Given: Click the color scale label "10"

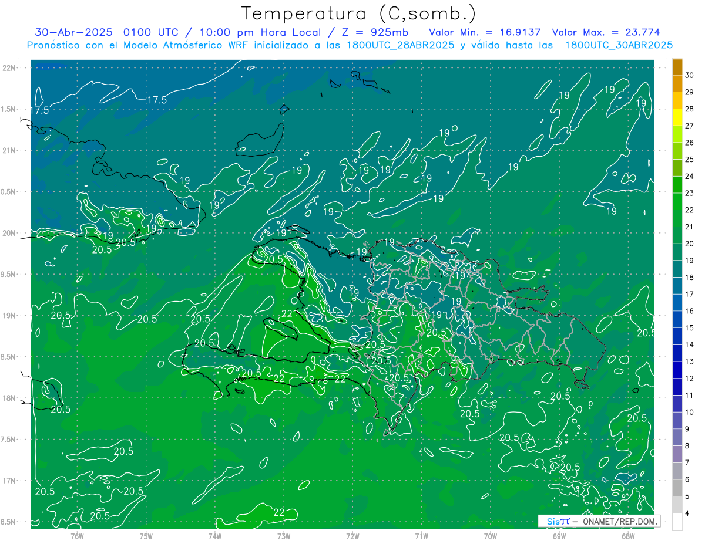Looking at the screenshot, I should click(690, 412).
